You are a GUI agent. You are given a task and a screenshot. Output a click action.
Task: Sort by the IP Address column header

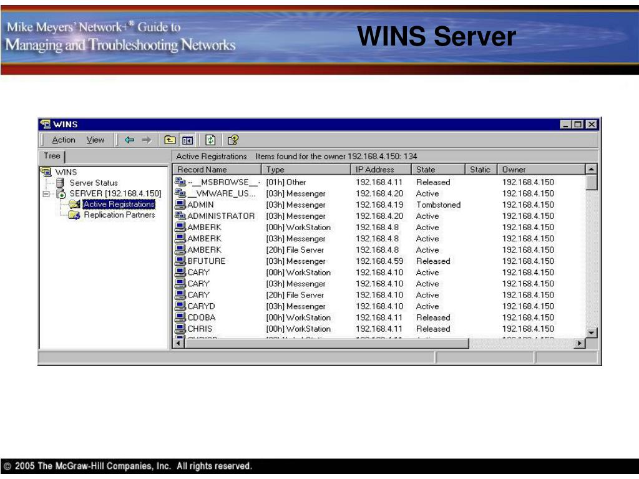coord(381,170)
